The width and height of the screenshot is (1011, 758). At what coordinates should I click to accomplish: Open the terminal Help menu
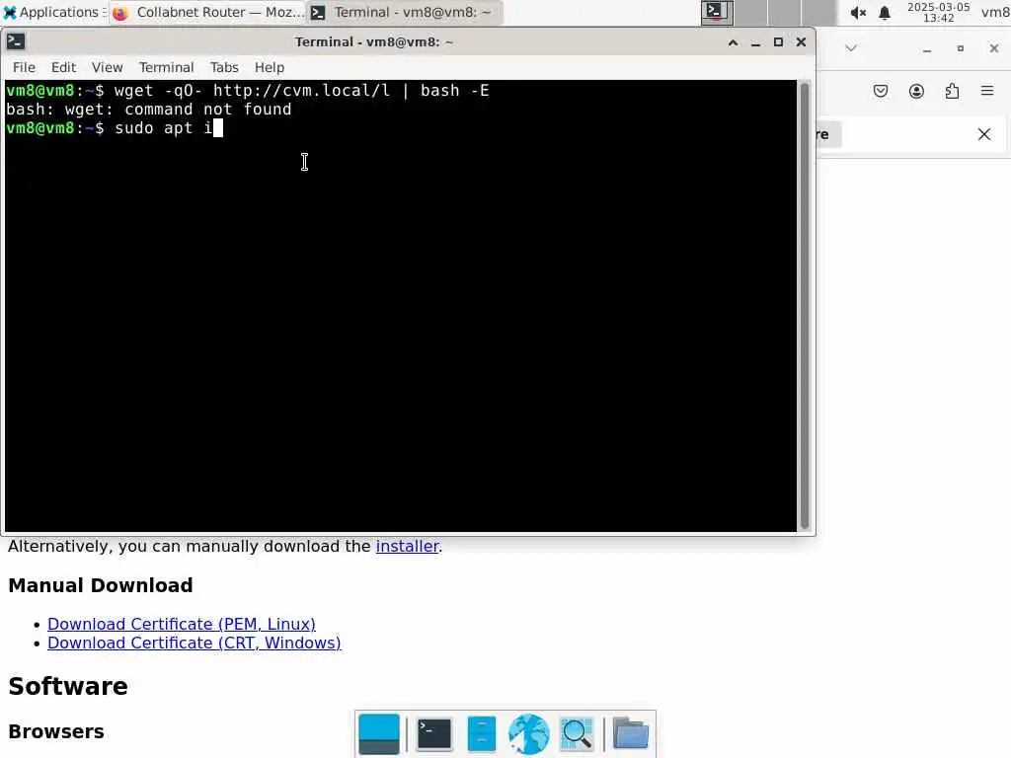pyautogui.click(x=270, y=67)
